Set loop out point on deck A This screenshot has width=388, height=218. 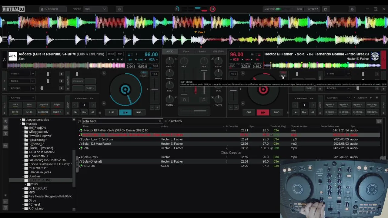(x=92, y=112)
